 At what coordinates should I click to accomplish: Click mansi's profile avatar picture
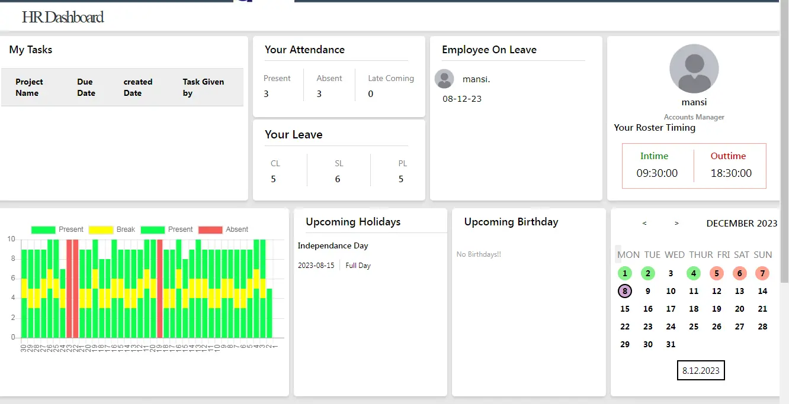click(694, 69)
